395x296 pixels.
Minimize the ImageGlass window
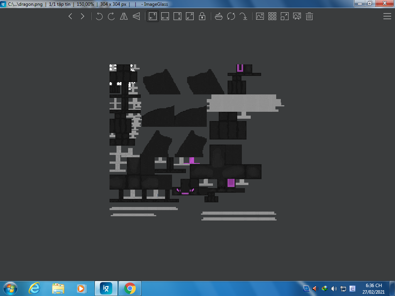(x=360, y=3)
